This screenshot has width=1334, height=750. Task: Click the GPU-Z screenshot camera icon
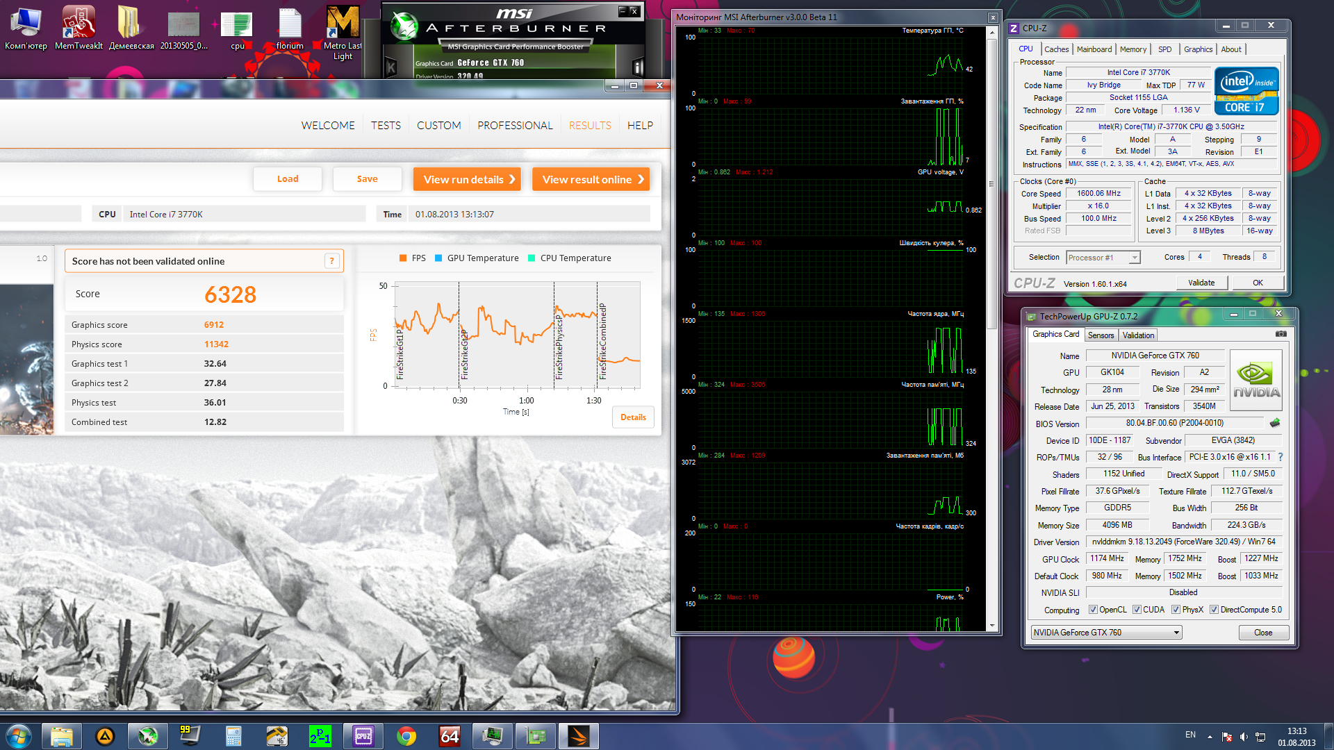1281,334
